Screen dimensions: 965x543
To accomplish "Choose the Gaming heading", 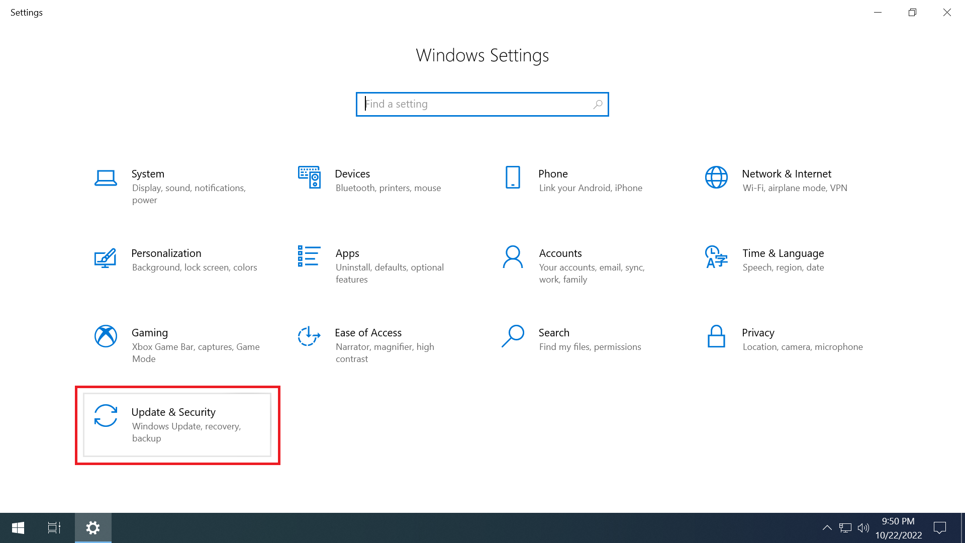I will [150, 333].
